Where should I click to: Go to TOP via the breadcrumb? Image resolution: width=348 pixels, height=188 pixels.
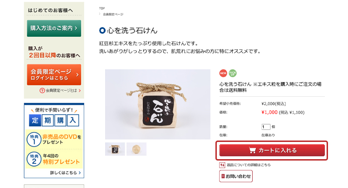101,8
